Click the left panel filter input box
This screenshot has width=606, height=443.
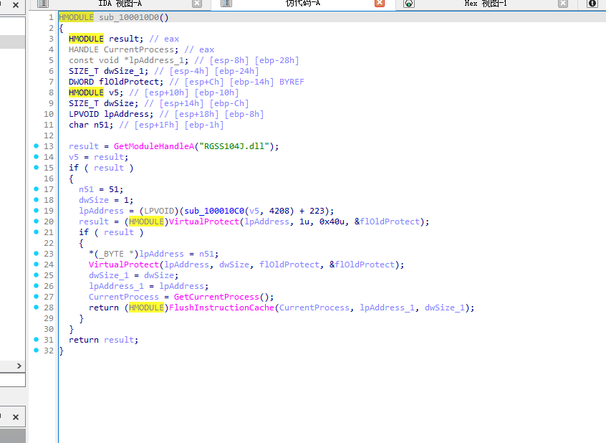pyautogui.click(x=12, y=380)
